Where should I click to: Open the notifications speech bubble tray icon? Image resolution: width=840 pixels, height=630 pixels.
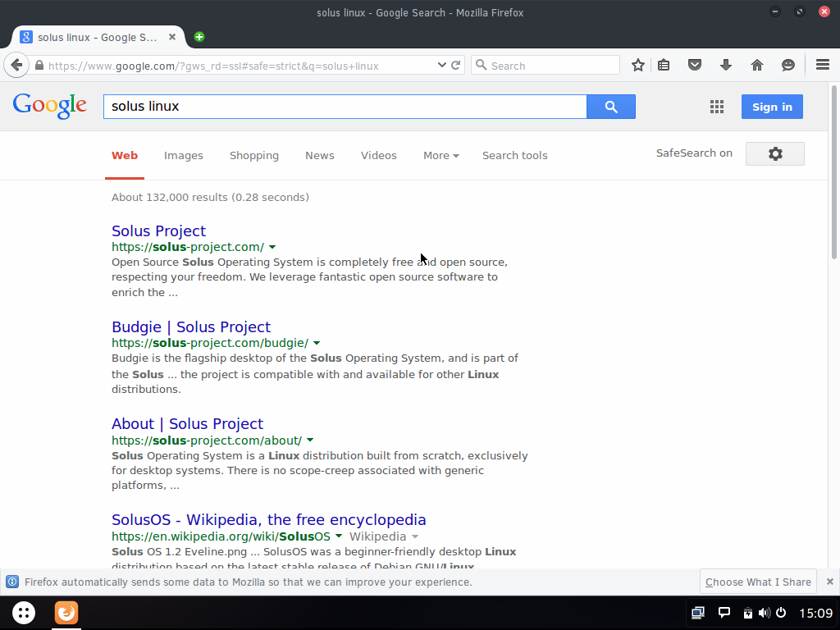click(x=724, y=613)
